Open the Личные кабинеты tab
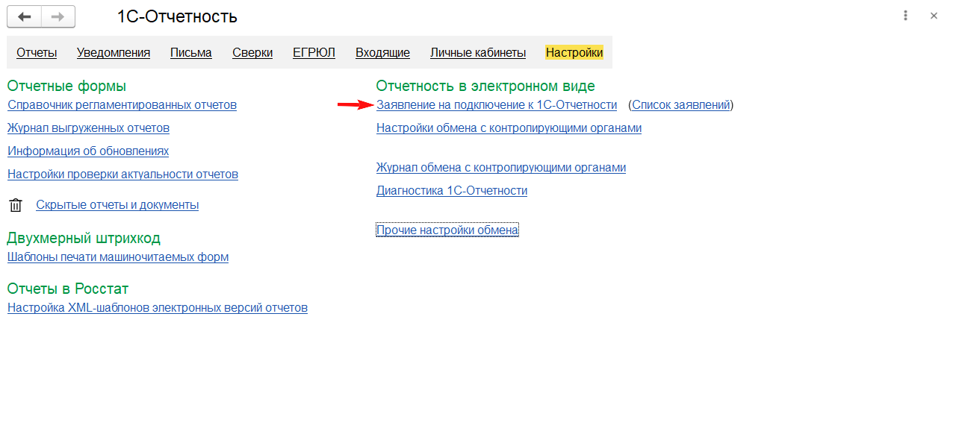 pos(478,53)
